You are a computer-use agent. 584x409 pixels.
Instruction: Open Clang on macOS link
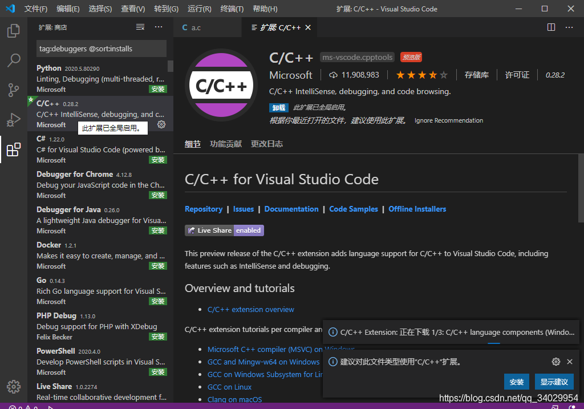[x=234, y=399]
